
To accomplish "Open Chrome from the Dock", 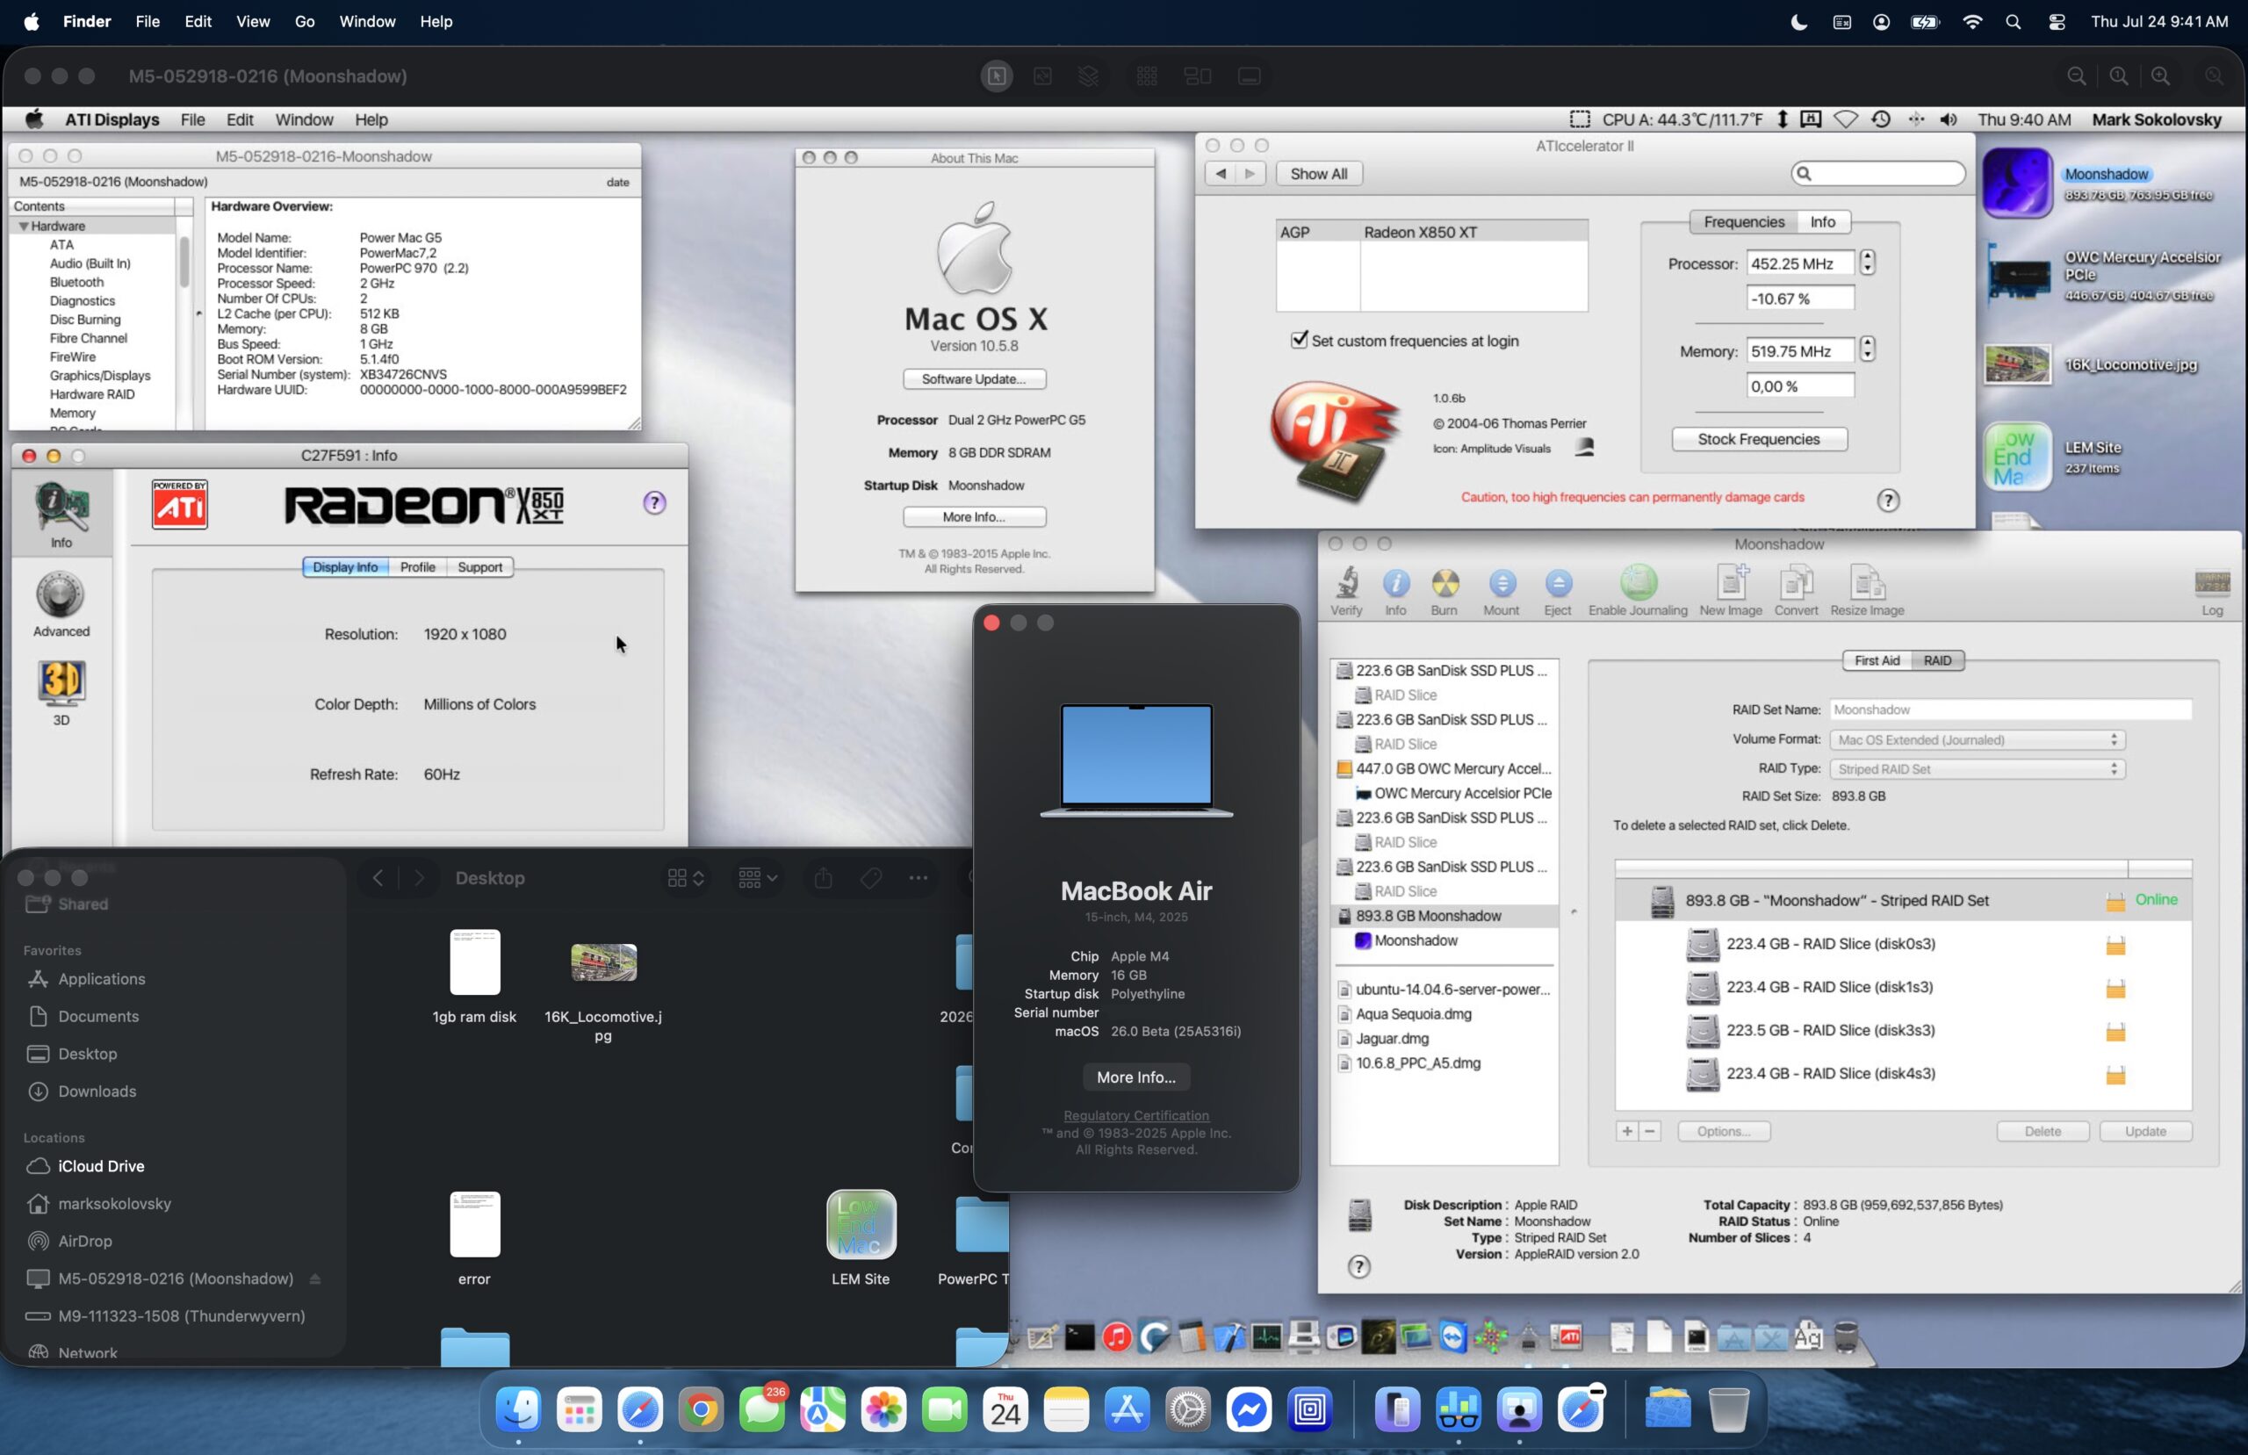I will click(x=701, y=1410).
